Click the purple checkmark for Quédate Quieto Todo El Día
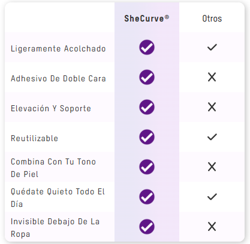The image size is (250, 244). 147,197
